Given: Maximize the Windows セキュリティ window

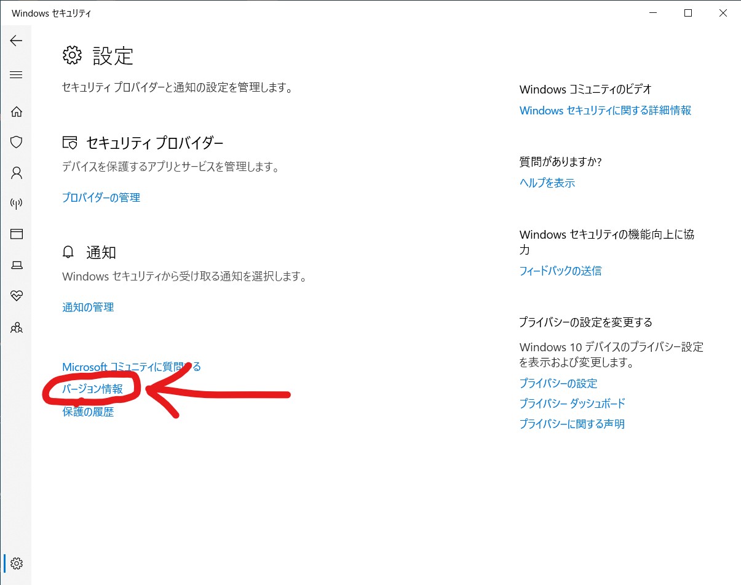Looking at the screenshot, I should click(x=688, y=13).
